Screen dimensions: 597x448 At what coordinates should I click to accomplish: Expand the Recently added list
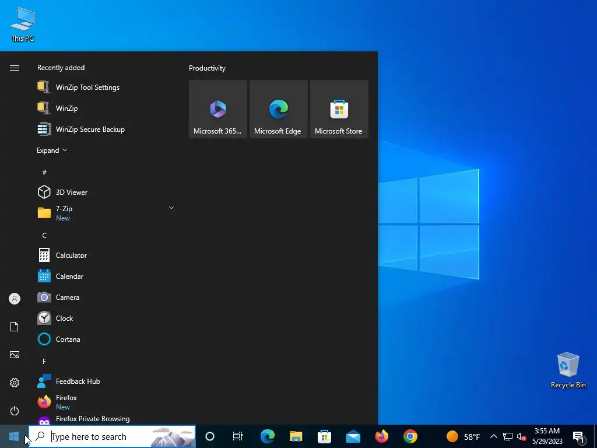[52, 150]
